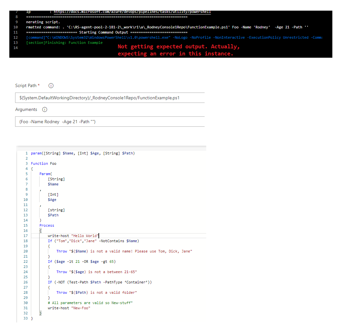Click write-host "Hello World" line
342x326 pixels.
(x=73, y=236)
